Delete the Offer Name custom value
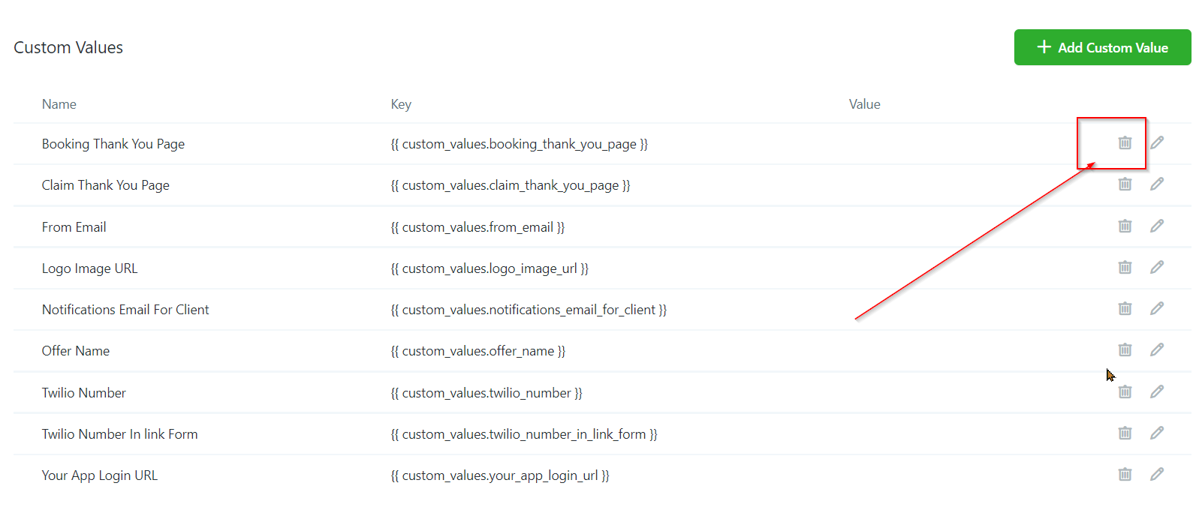The width and height of the screenshot is (1196, 507). [1125, 349]
